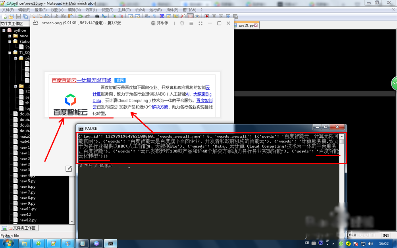Click the folder tree scrollbar down arrow
This screenshot has width=397, height=248.
[72, 221]
